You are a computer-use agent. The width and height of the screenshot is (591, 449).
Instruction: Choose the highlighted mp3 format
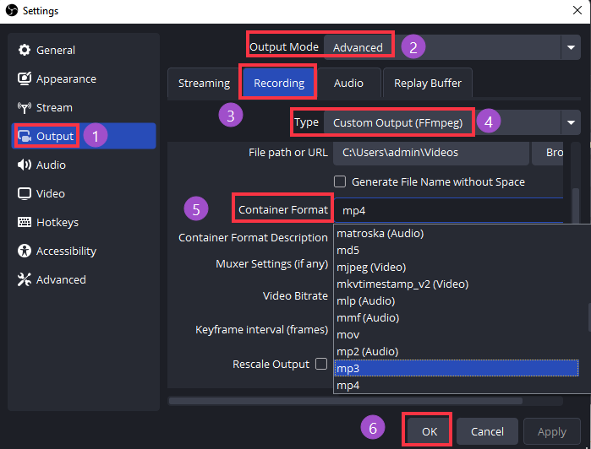point(457,368)
